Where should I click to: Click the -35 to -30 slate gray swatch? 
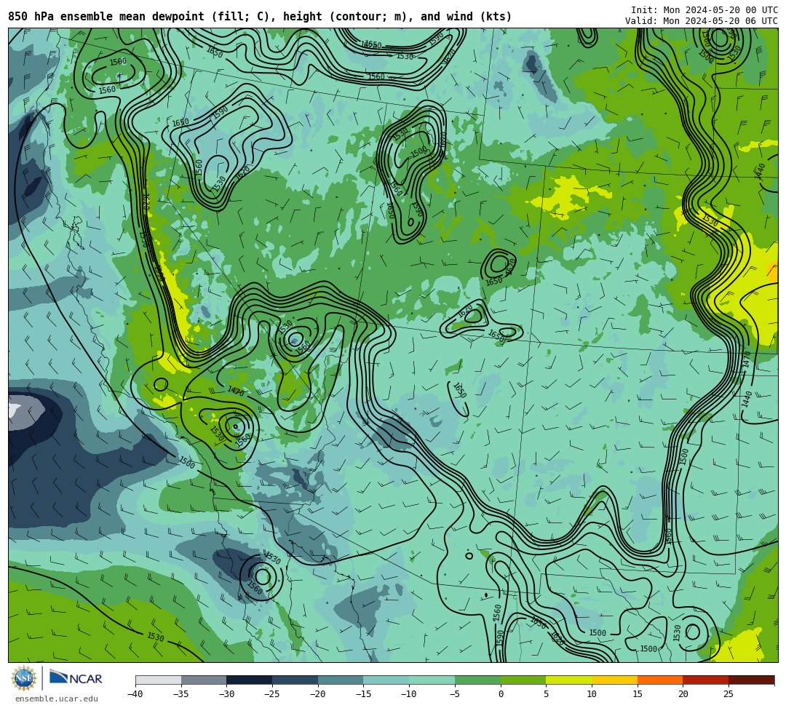204,680
